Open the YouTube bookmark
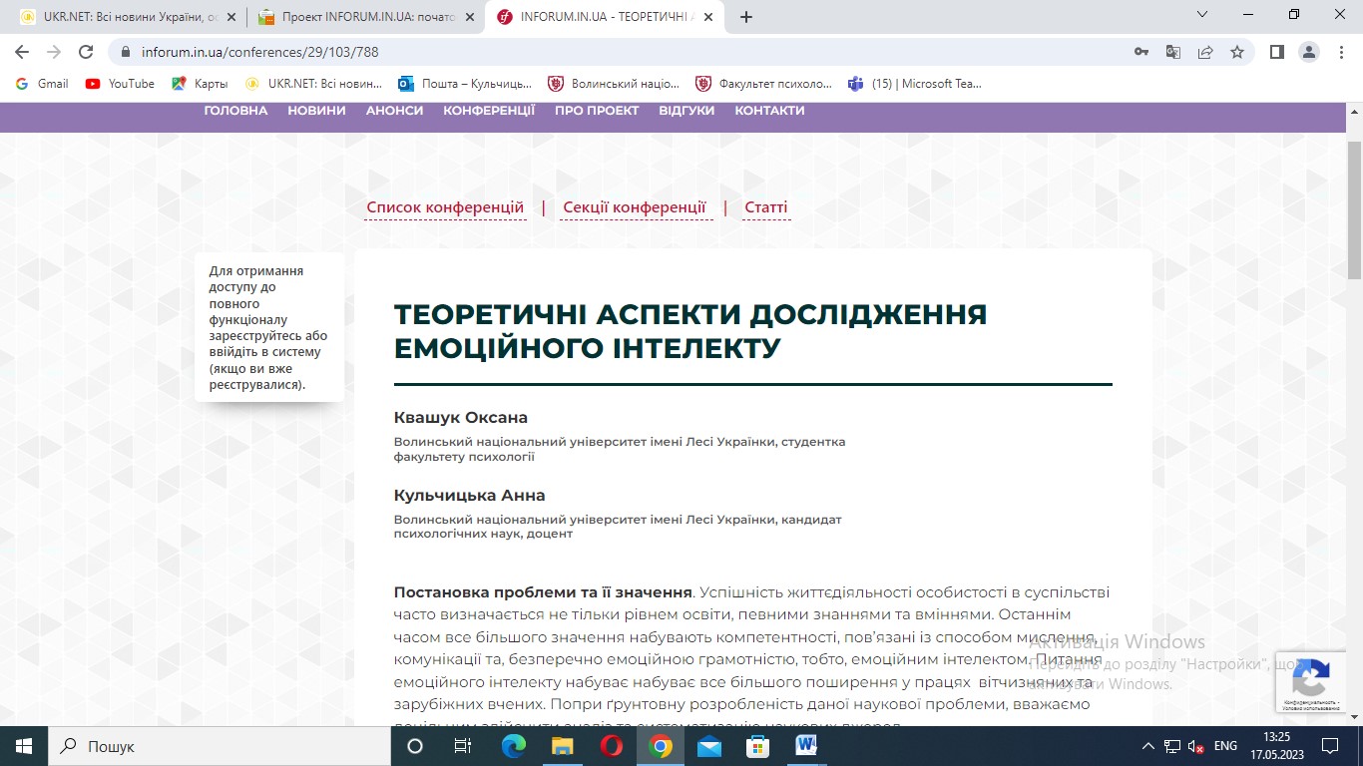This screenshot has width=1363, height=766. (x=119, y=84)
